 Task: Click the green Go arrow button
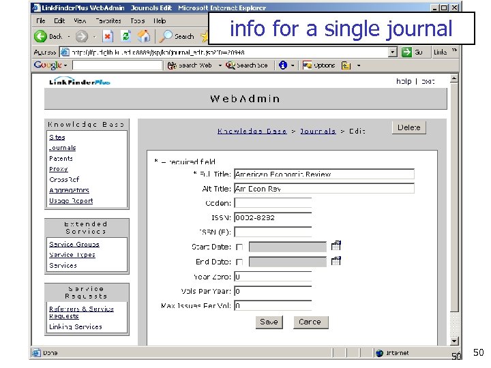click(406, 52)
